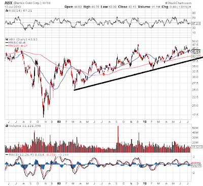
Task: Click the 25.0 price axis label
Action: [x=195, y=90]
